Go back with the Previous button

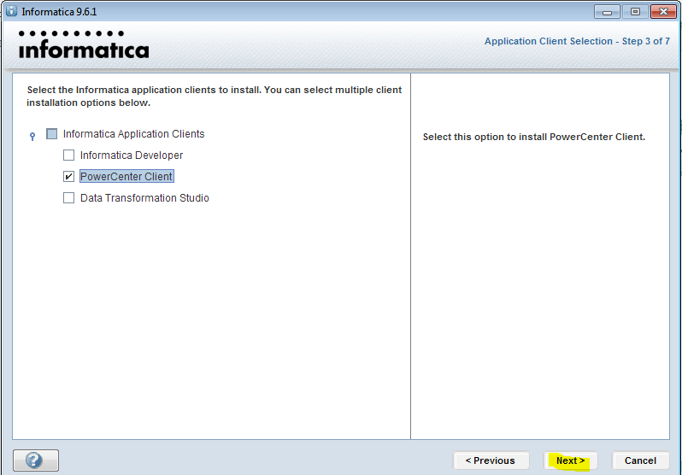[x=491, y=460]
